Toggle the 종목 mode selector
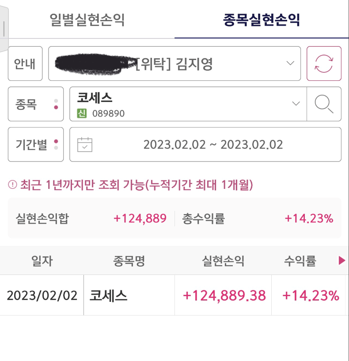Viewport: 349px width, 361px height. pos(36,104)
